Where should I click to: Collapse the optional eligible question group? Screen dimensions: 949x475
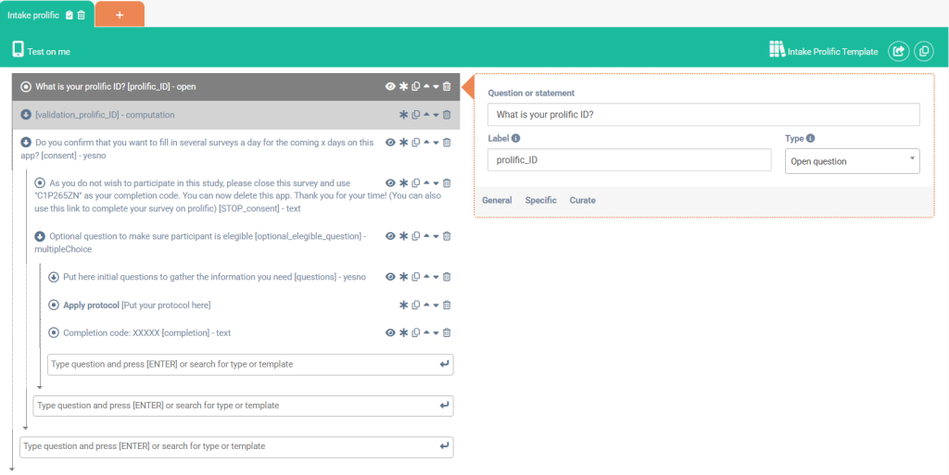40,236
